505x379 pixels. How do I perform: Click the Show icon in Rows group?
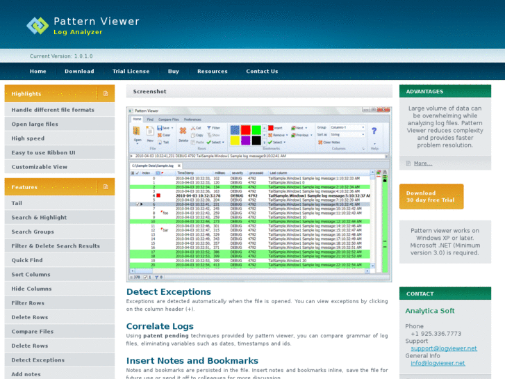[209, 135]
